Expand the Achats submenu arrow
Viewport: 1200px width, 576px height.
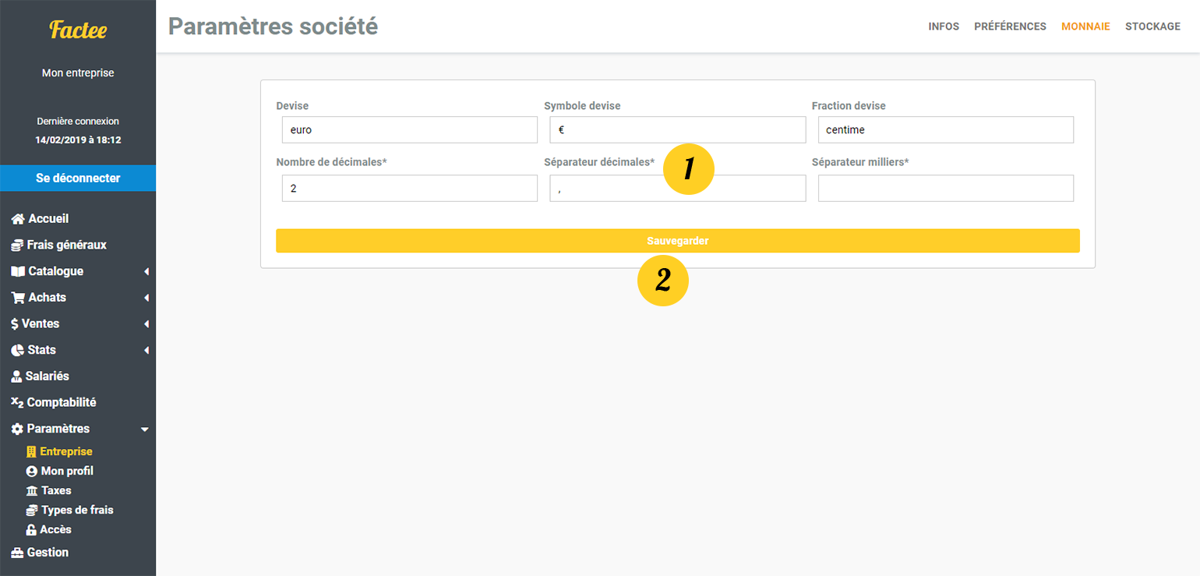(x=146, y=298)
